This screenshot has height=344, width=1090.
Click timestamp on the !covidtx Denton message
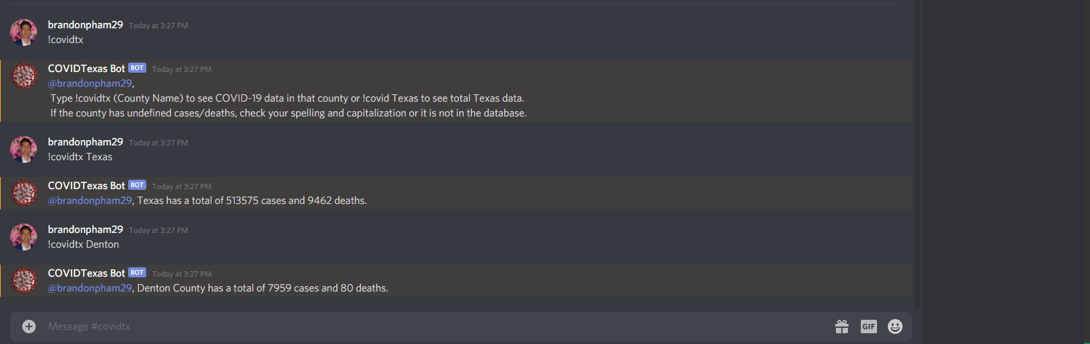[x=158, y=230]
